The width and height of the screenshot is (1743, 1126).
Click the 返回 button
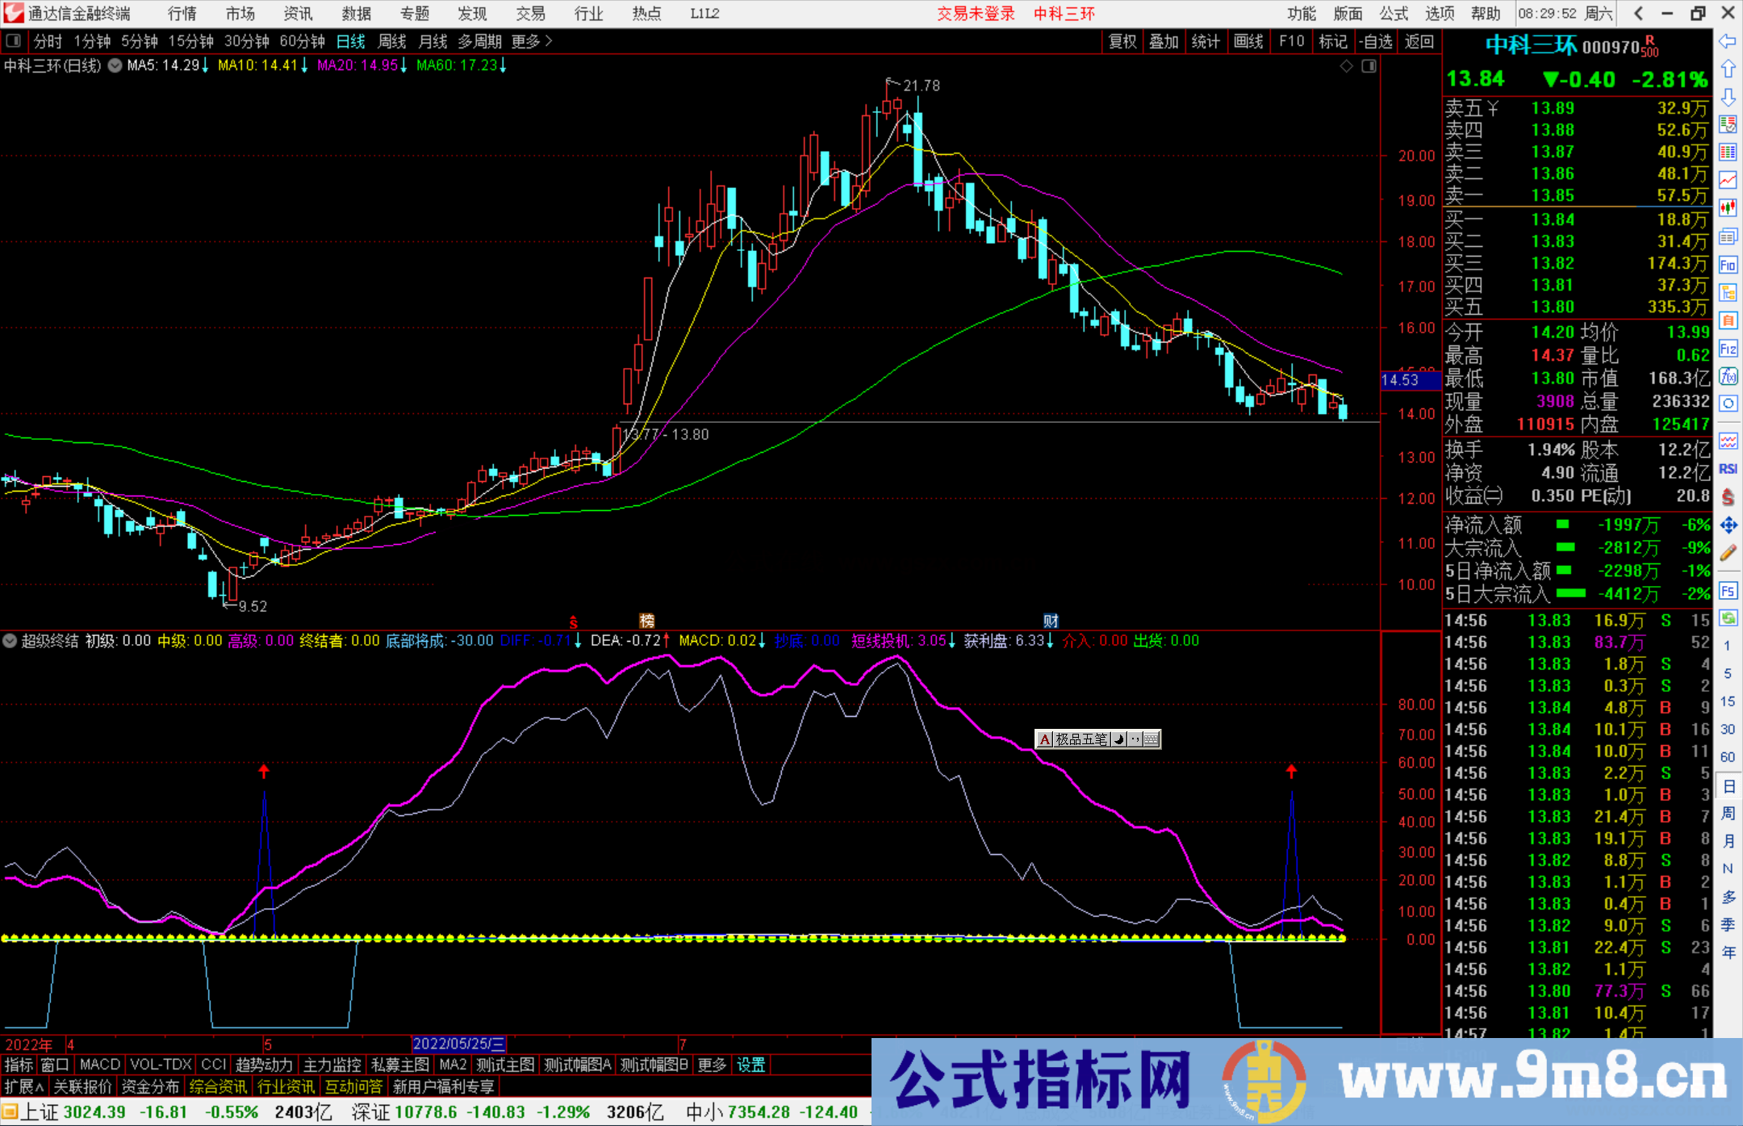pos(1419,41)
